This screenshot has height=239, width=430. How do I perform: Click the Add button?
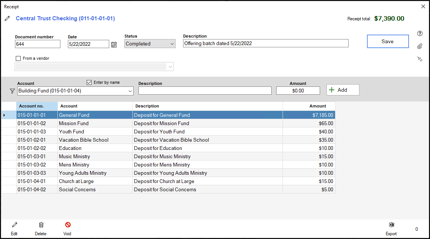(343, 90)
